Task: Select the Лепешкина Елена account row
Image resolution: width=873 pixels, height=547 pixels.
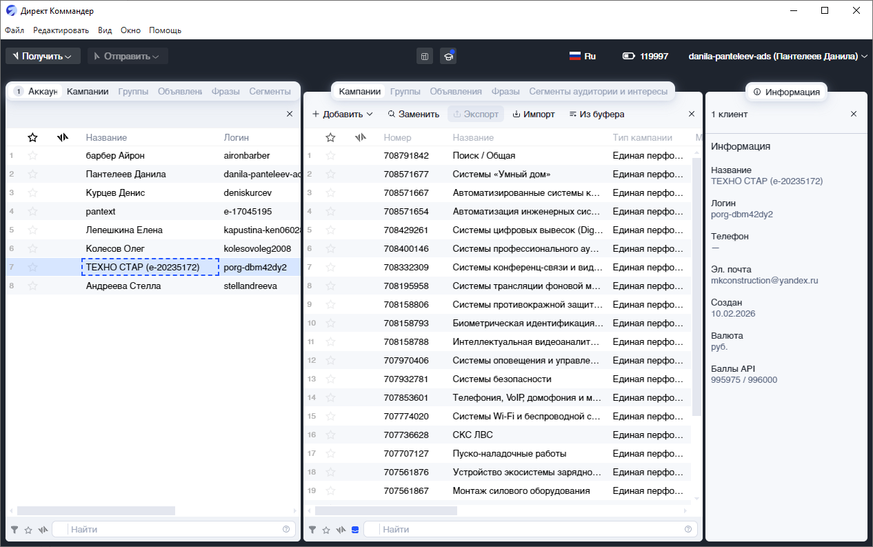Action: tap(153, 230)
